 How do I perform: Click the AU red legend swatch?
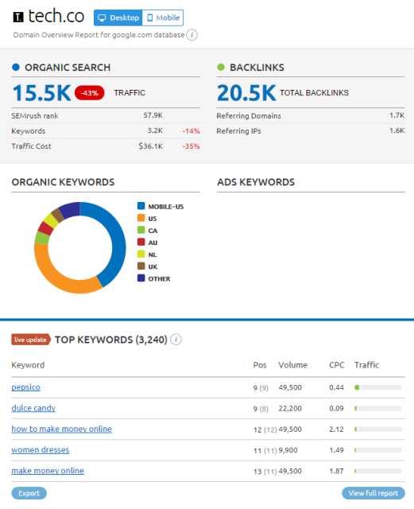pos(141,242)
